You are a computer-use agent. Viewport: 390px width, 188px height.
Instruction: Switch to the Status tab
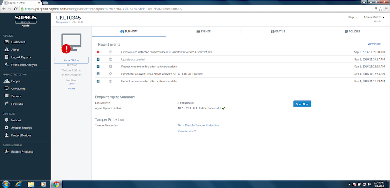pos(278,32)
